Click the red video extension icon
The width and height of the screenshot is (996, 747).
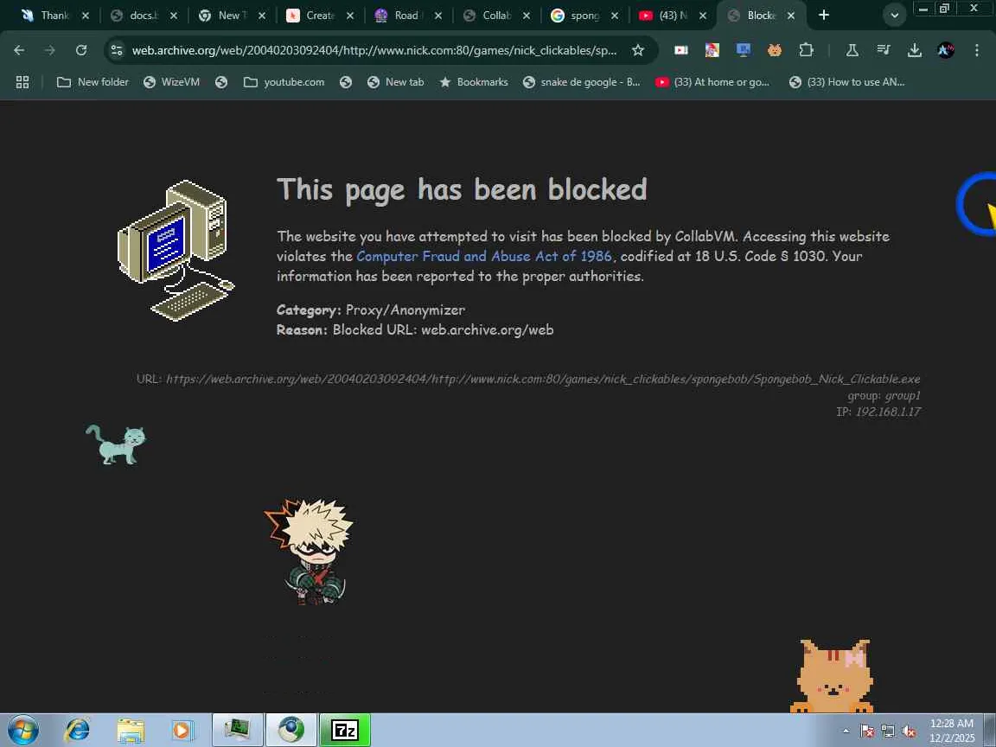(681, 50)
